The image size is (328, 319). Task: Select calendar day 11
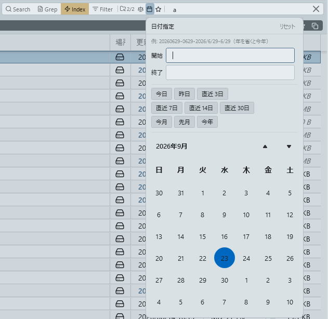point(268,215)
